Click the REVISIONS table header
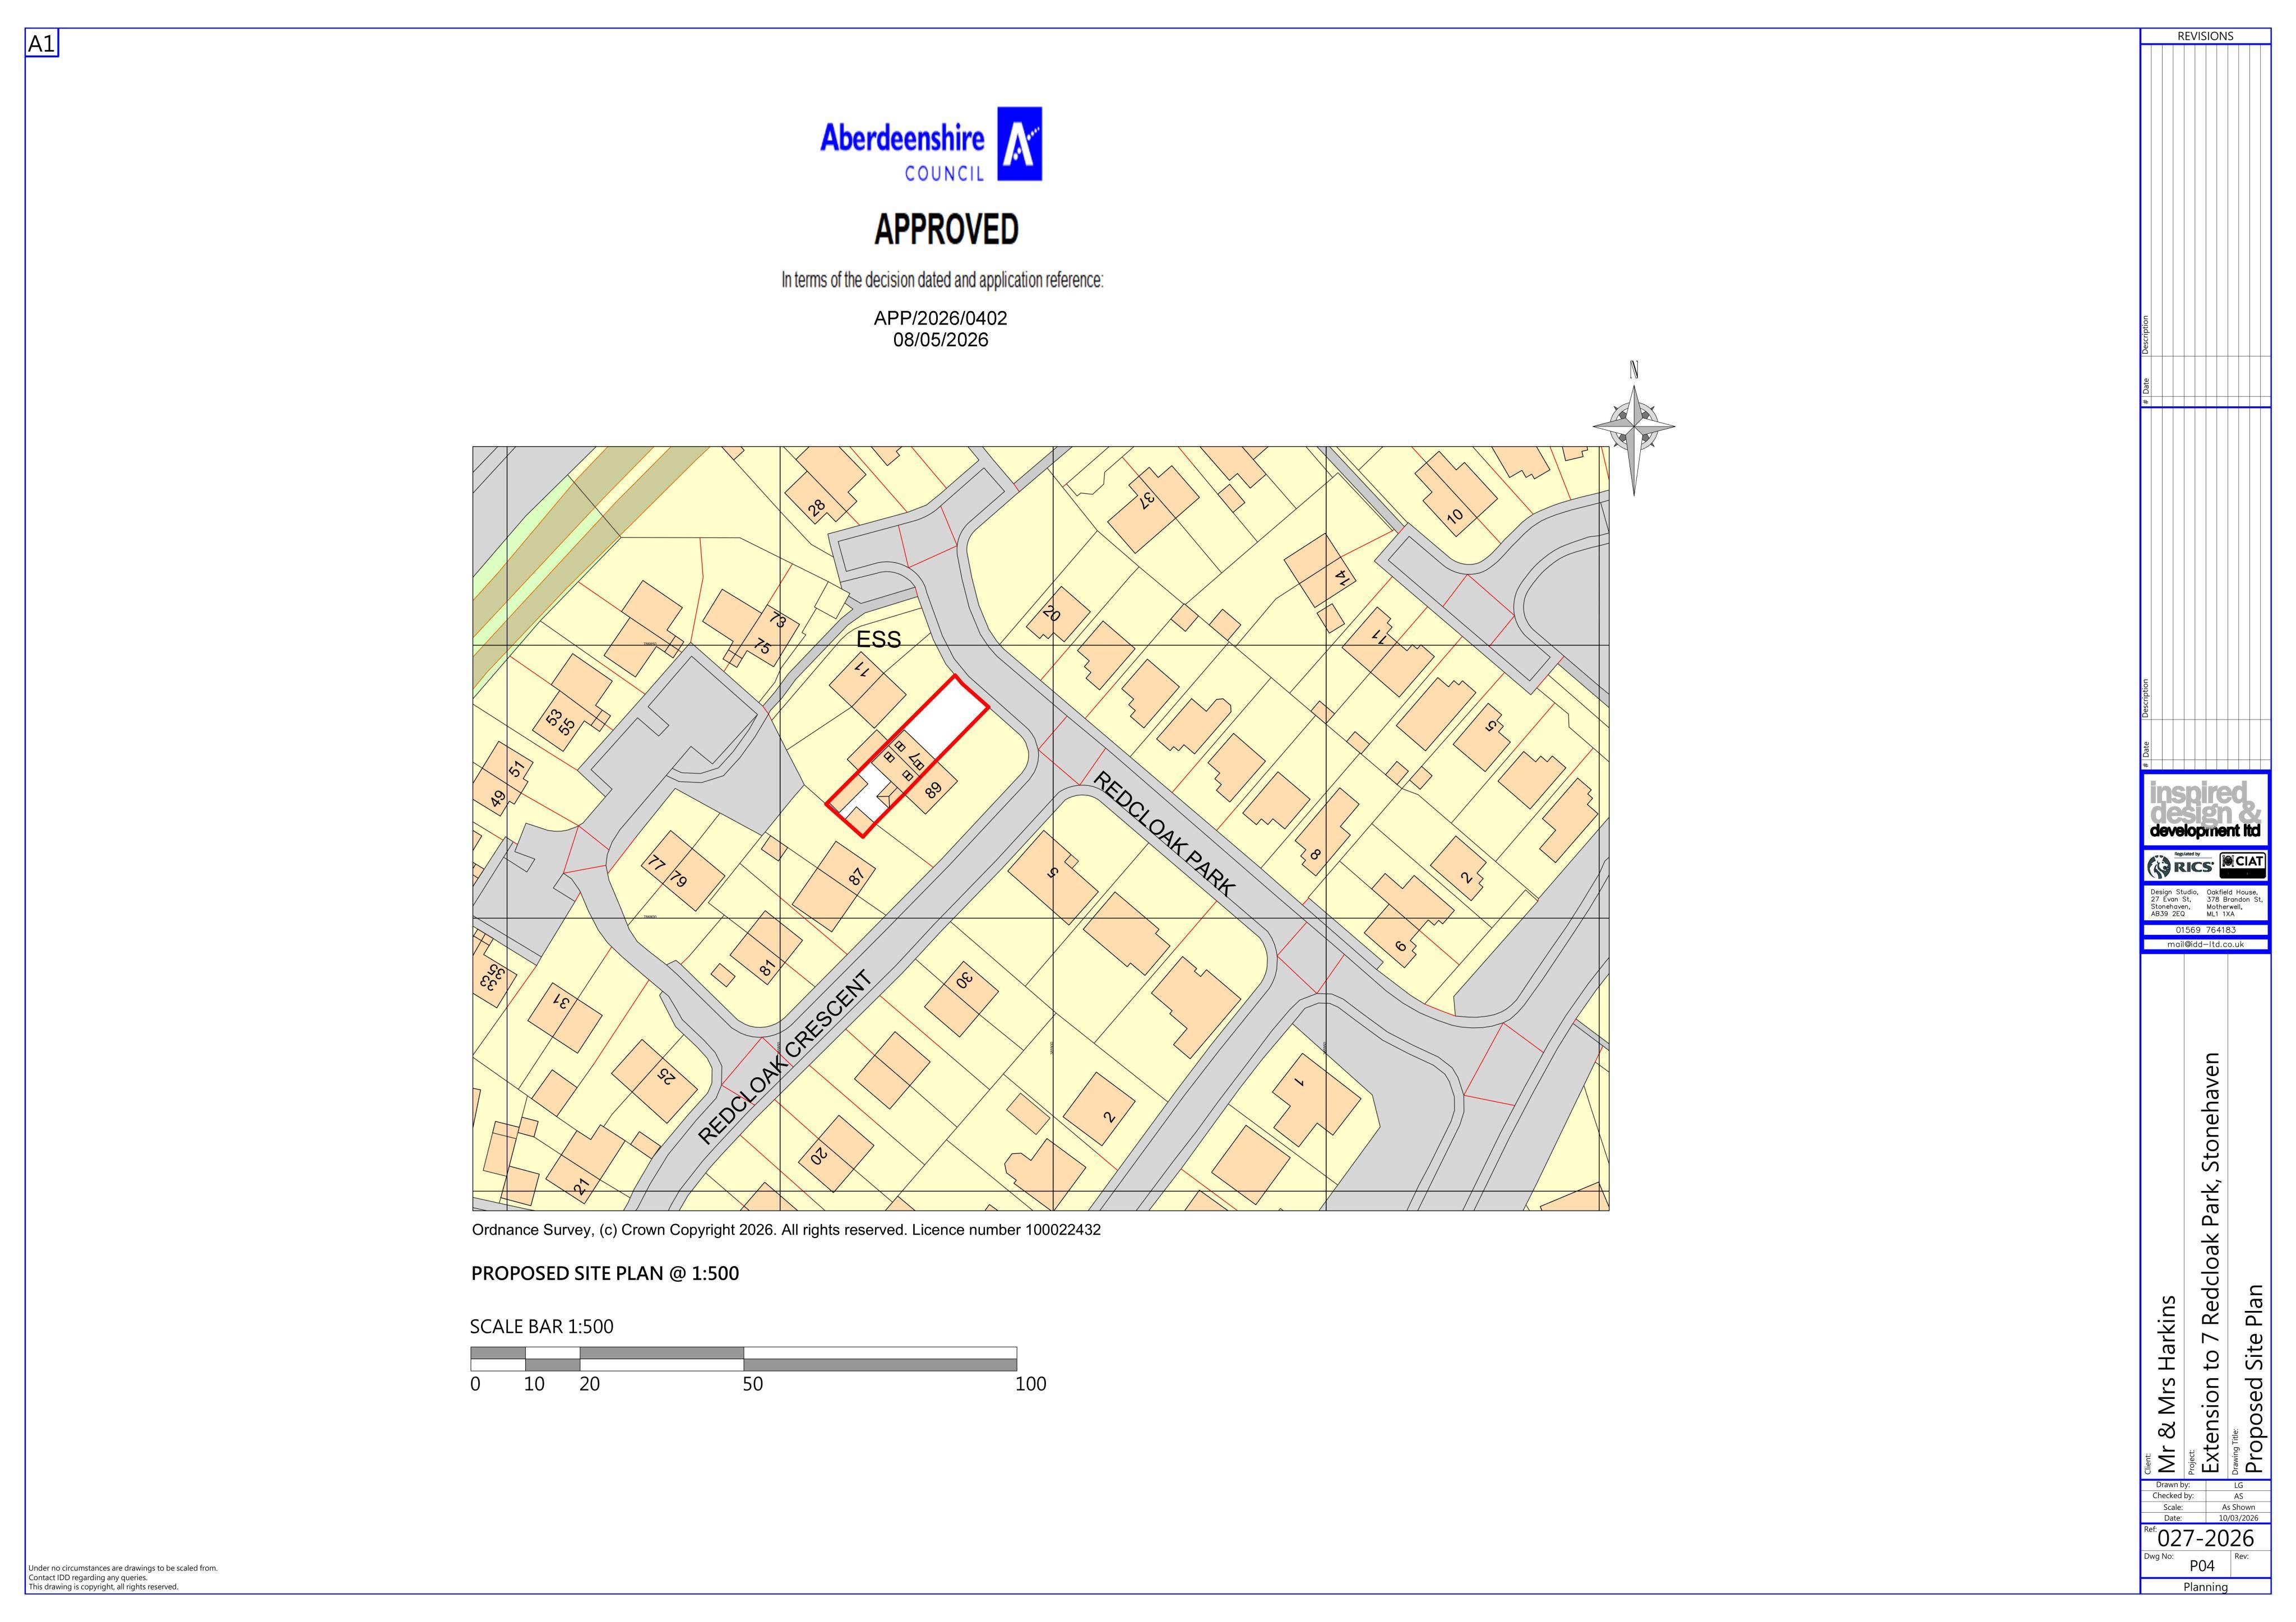This screenshot has width=2296, height=1622. point(2205,36)
